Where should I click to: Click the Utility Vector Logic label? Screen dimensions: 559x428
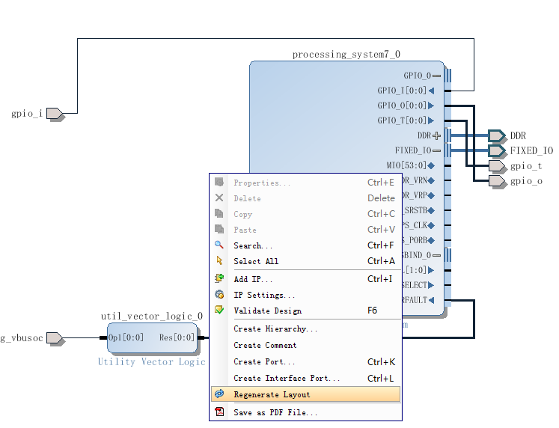(152, 361)
